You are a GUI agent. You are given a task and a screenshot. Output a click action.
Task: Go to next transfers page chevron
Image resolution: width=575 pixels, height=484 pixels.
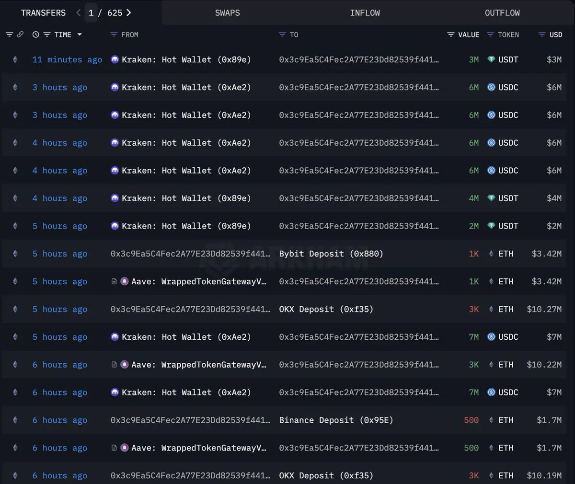pos(128,13)
